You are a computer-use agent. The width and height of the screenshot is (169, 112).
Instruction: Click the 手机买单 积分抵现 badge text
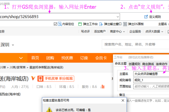[x=59, y=79]
